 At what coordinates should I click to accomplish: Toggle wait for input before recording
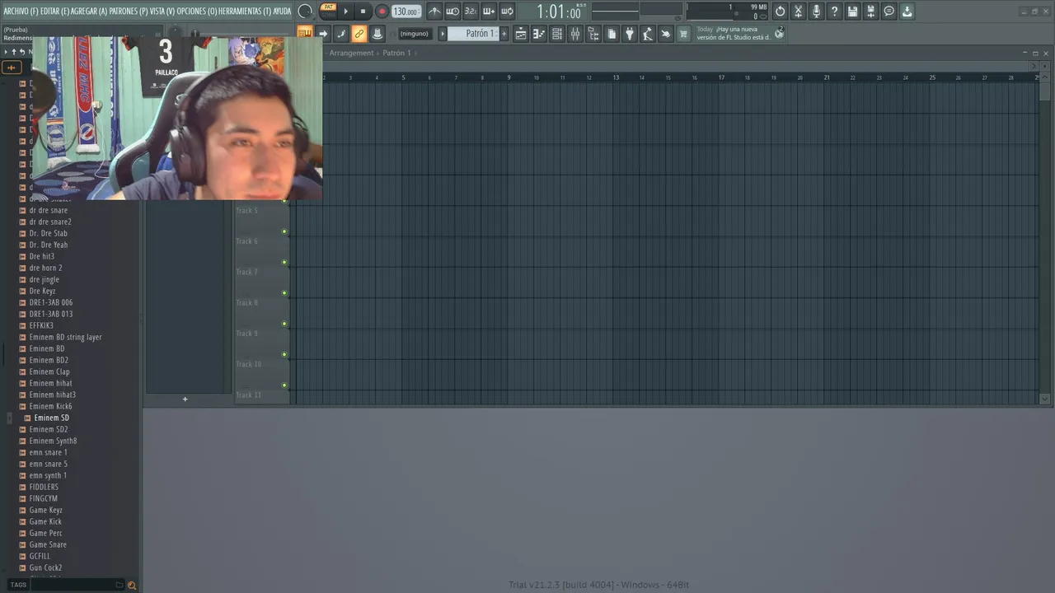(452, 12)
